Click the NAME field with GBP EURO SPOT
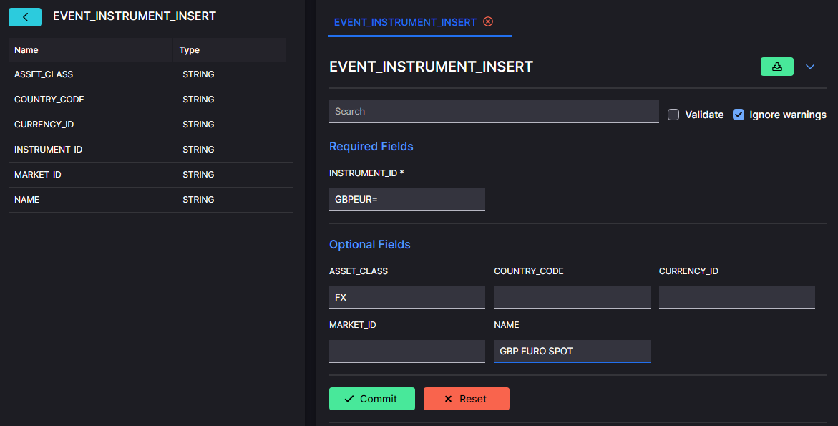This screenshot has height=426, width=838. tap(572, 351)
